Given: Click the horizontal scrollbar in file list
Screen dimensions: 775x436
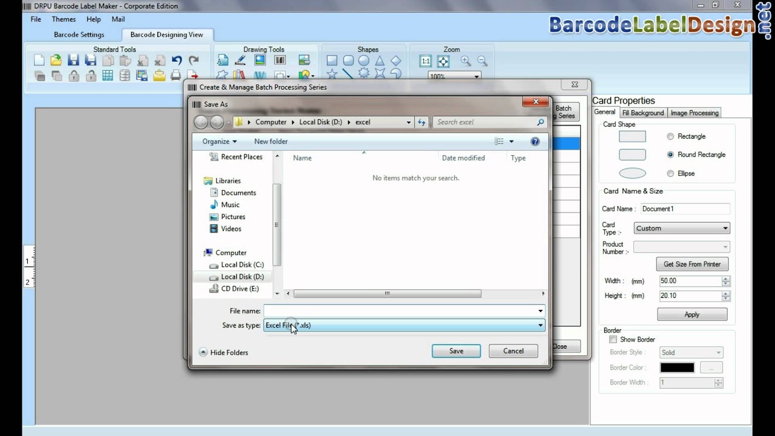Looking at the screenshot, I should [x=387, y=294].
